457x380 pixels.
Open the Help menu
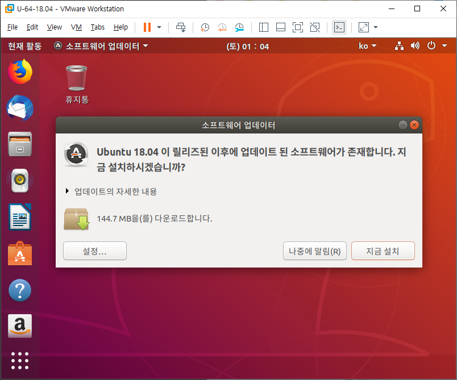tap(121, 27)
